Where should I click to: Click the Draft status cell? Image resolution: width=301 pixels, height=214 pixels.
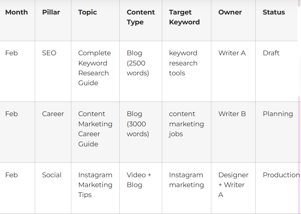pos(271,53)
